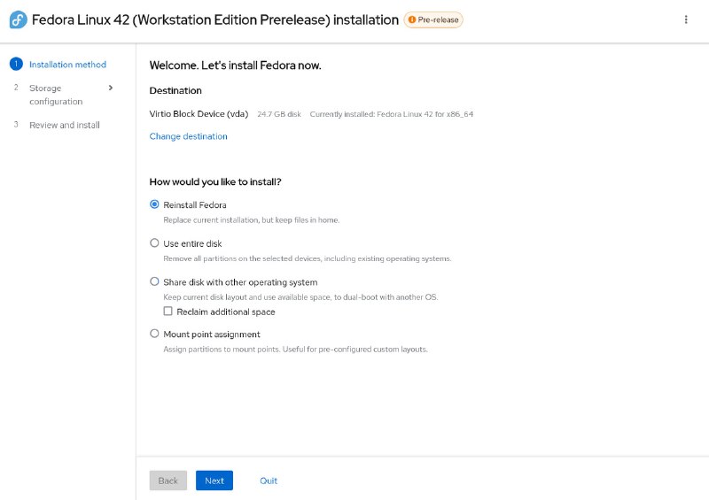Open Storage configuration step
The width and height of the screenshot is (709, 500).
[x=56, y=95]
